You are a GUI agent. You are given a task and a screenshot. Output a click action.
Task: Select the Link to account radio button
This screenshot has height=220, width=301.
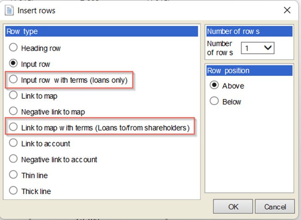pyautogui.click(x=13, y=143)
